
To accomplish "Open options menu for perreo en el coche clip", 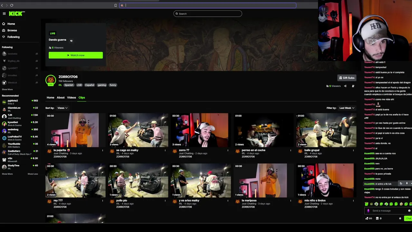I will 291,150.
